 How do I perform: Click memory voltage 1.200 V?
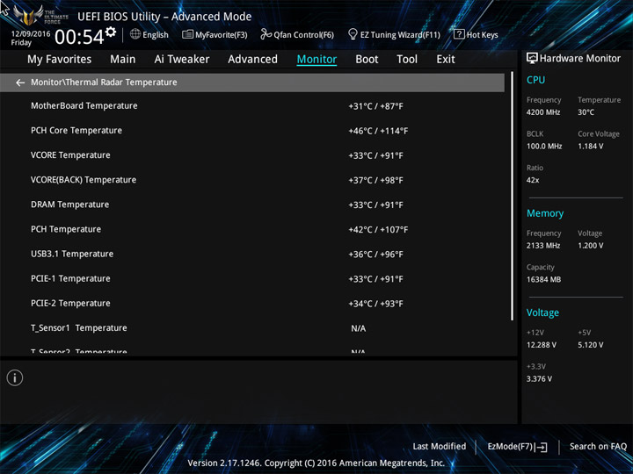(591, 246)
